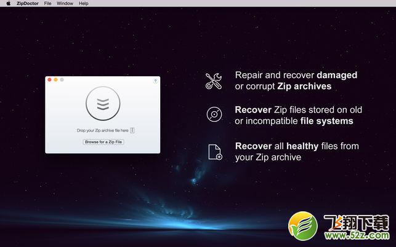Click the small info icon after drop text

pyautogui.click(x=132, y=130)
